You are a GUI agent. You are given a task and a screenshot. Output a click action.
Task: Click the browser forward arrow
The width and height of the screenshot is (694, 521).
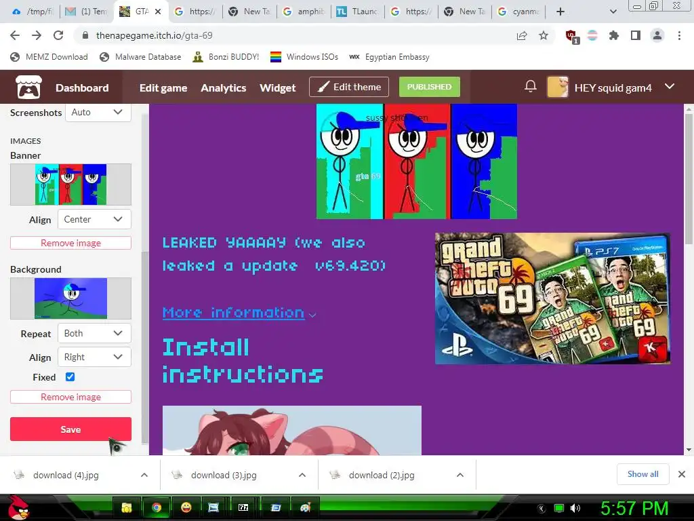37,35
